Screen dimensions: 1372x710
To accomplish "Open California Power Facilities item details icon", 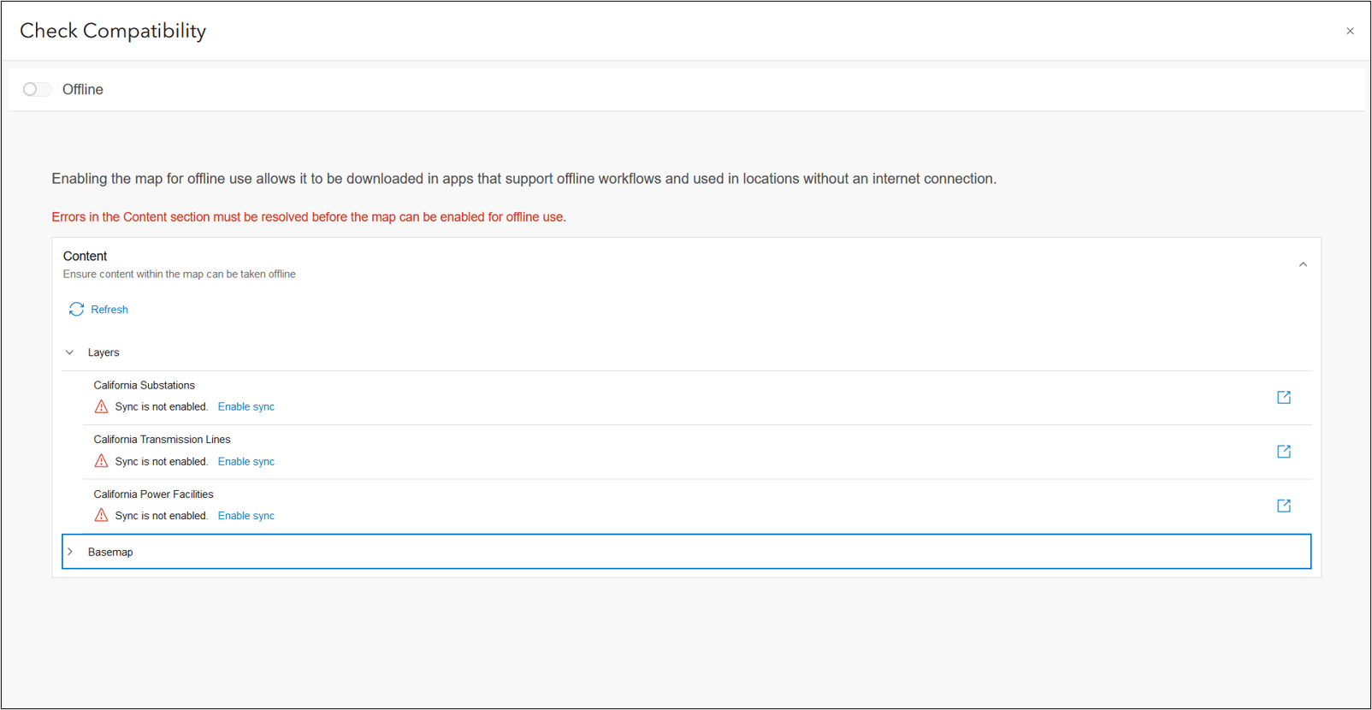I will click(1283, 506).
